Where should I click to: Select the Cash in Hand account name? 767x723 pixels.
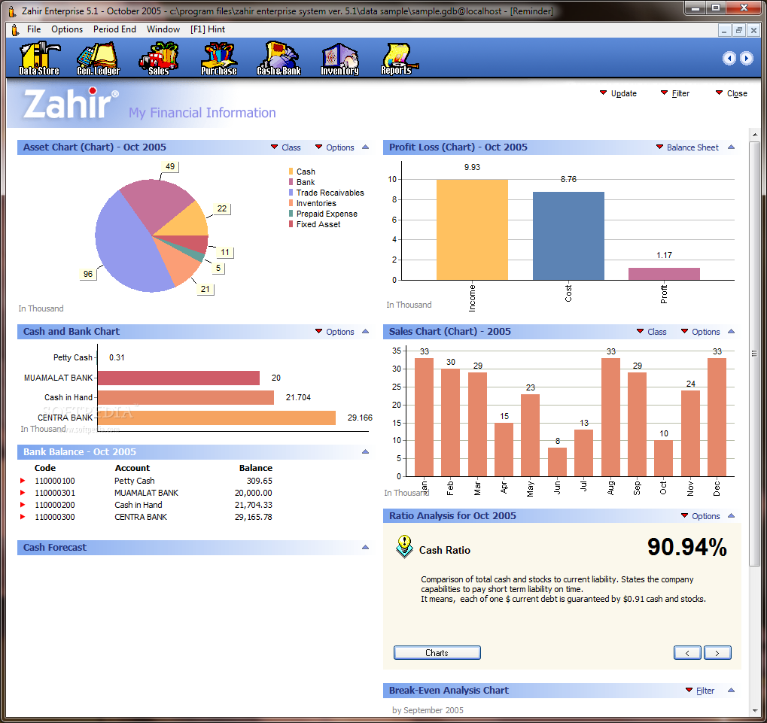pyautogui.click(x=138, y=505)
